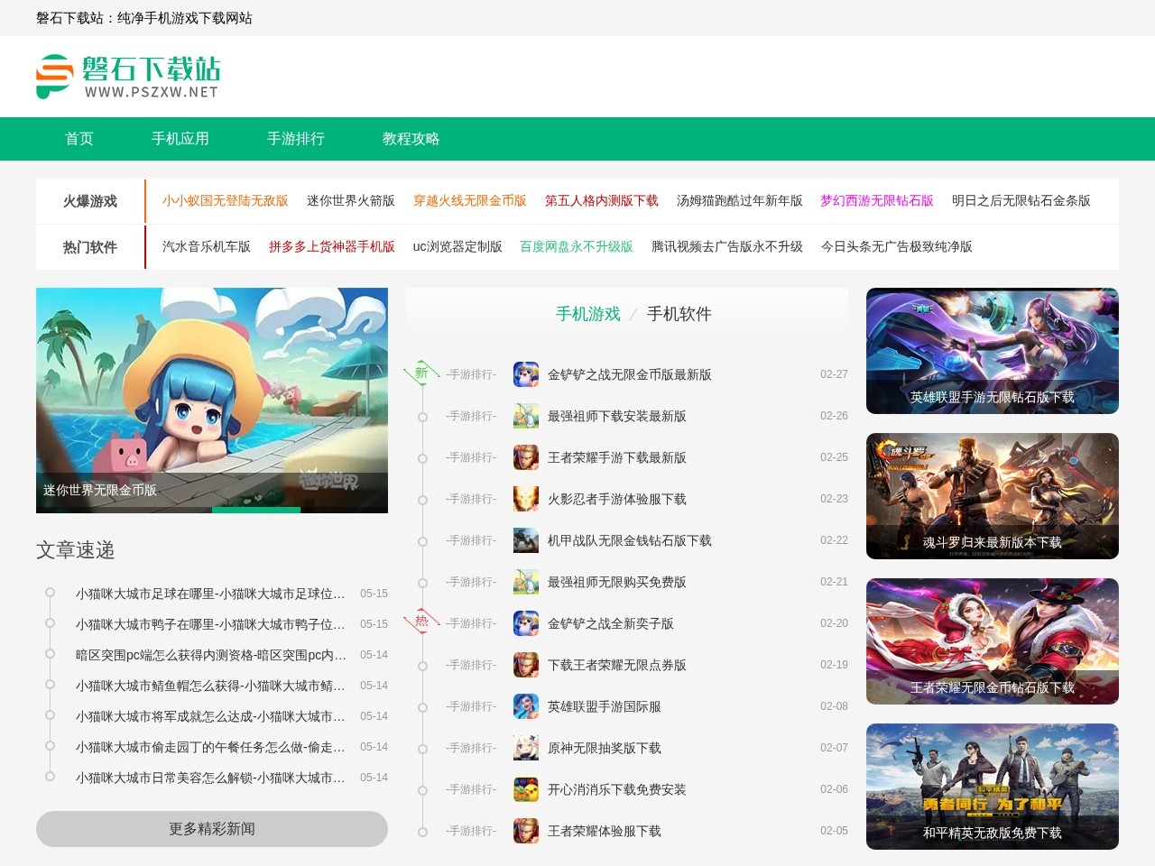1155x866 pixels.
Task: Click the icon beside 最强祖师无限购买免费版
Action: point(526,582)
